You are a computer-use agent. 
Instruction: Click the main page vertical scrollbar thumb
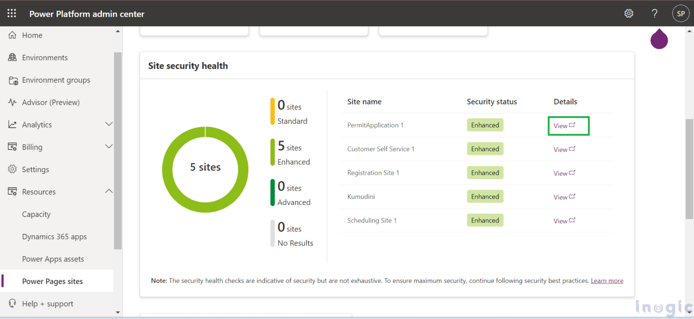tap(689, 169)
